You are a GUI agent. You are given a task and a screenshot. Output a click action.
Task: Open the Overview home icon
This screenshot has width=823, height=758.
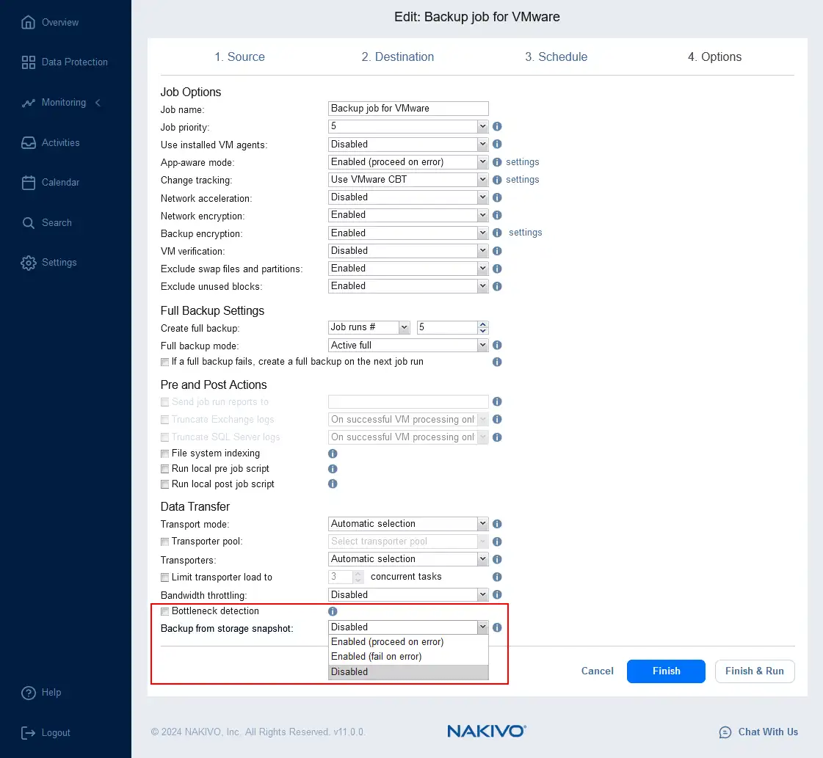tap(29, 22)
